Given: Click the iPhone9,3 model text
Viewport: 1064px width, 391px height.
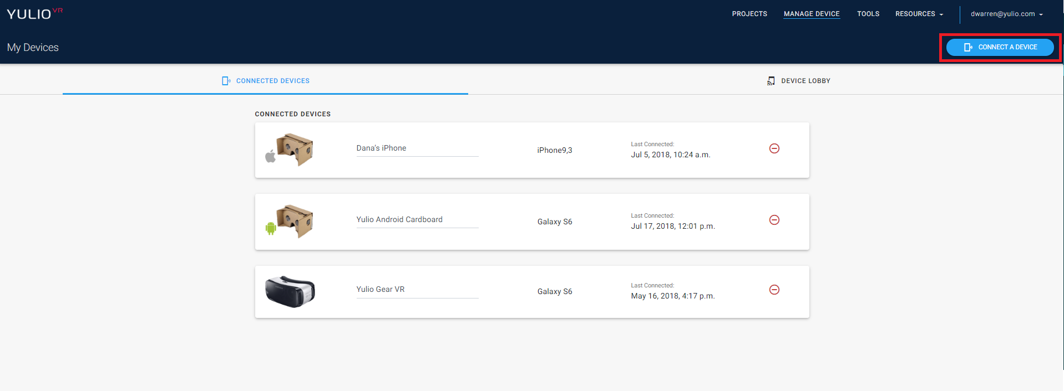Looking at the screenshot, I should coord(555,150).
